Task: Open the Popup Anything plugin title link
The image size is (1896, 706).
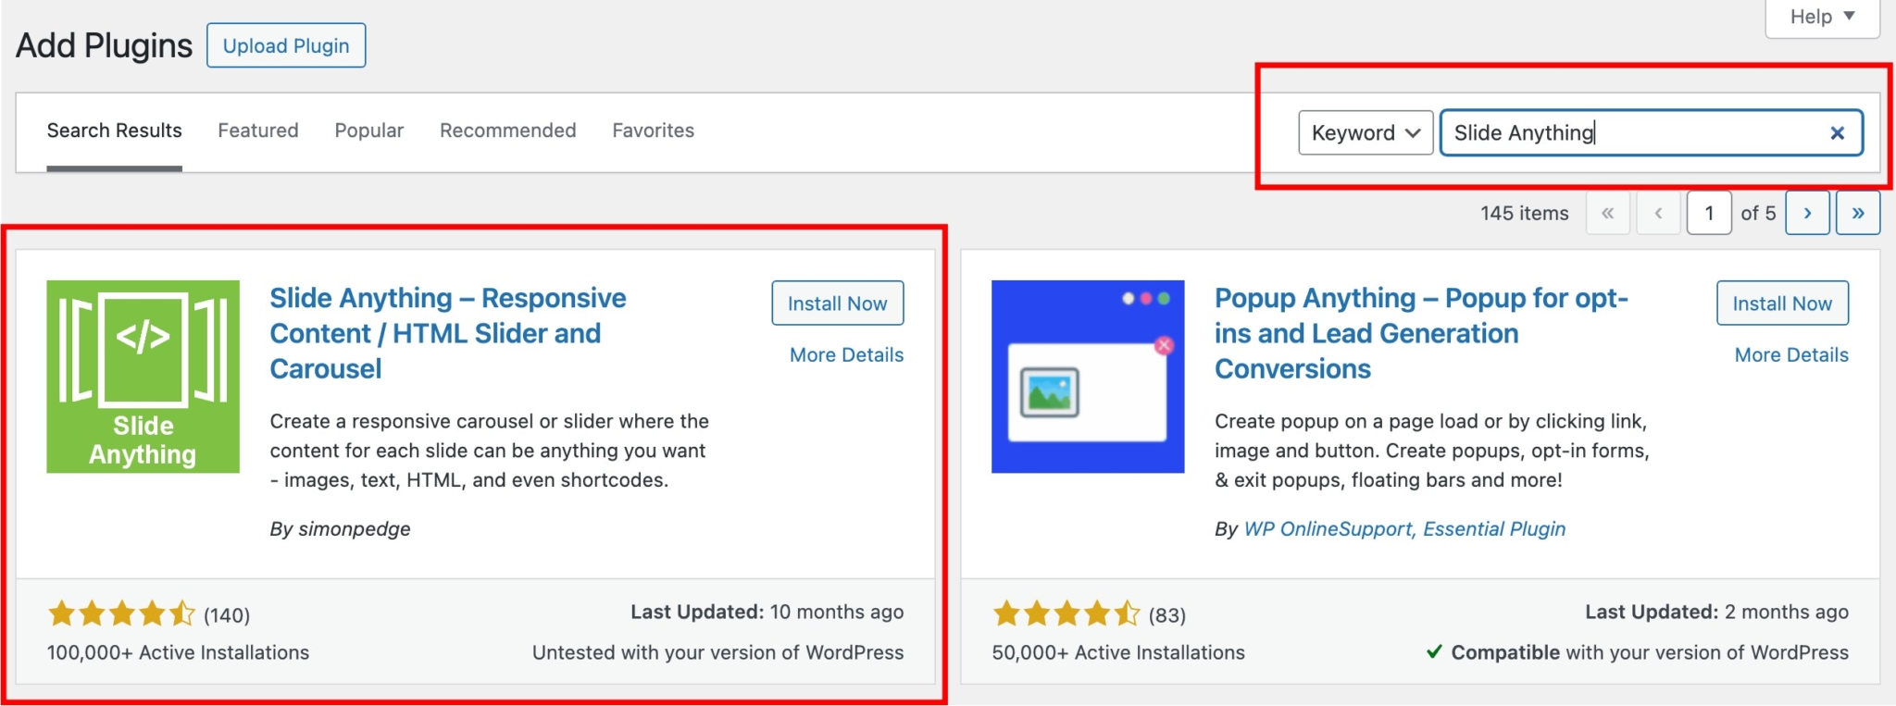Action: pyautogui.click(x=1421, y=333)
